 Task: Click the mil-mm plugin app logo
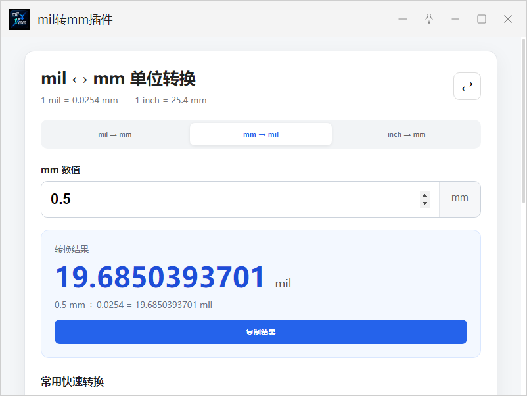(19, 19)
